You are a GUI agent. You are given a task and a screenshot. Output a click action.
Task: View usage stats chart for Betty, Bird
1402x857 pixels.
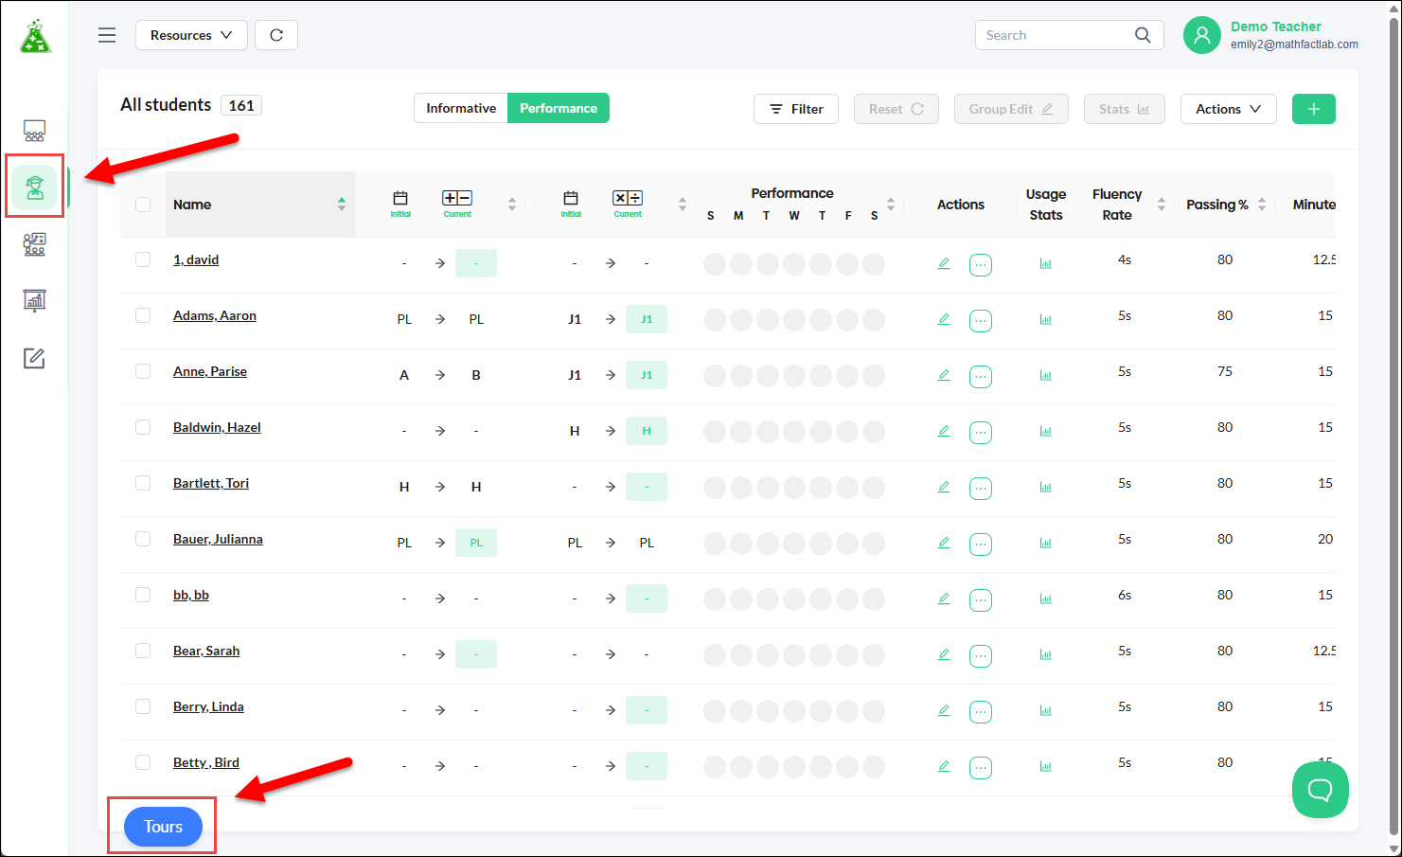point(1046,766)
